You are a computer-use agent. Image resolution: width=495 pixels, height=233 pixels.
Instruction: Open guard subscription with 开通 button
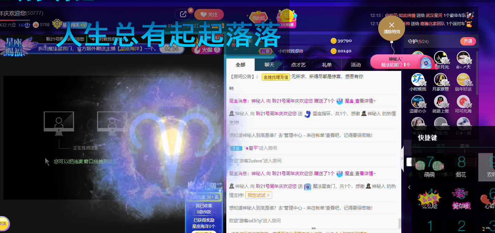click(x=468, y=41)
